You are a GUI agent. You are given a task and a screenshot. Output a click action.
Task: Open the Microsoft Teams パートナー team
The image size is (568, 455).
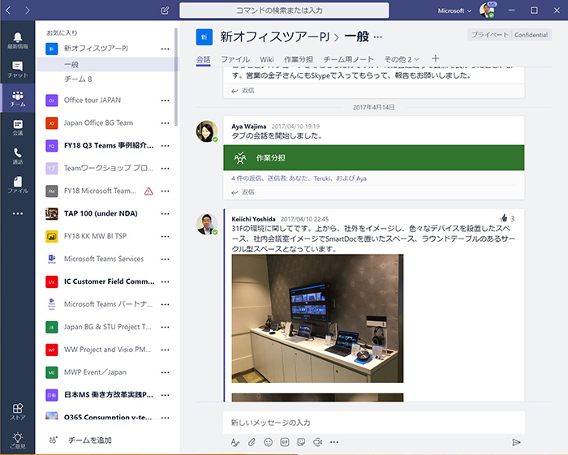pos(108,304)
